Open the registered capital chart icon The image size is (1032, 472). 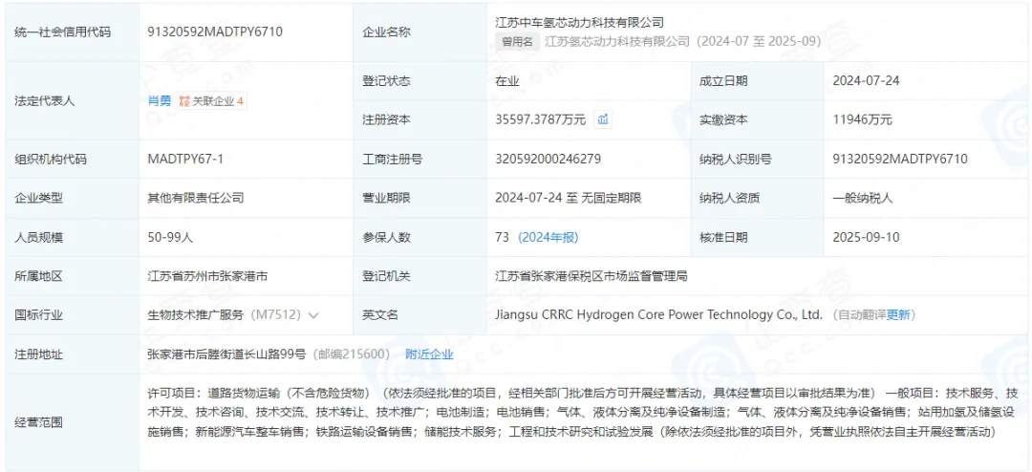click(603, 119)
